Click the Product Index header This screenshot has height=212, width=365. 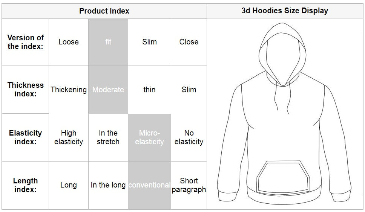(104, 11)
